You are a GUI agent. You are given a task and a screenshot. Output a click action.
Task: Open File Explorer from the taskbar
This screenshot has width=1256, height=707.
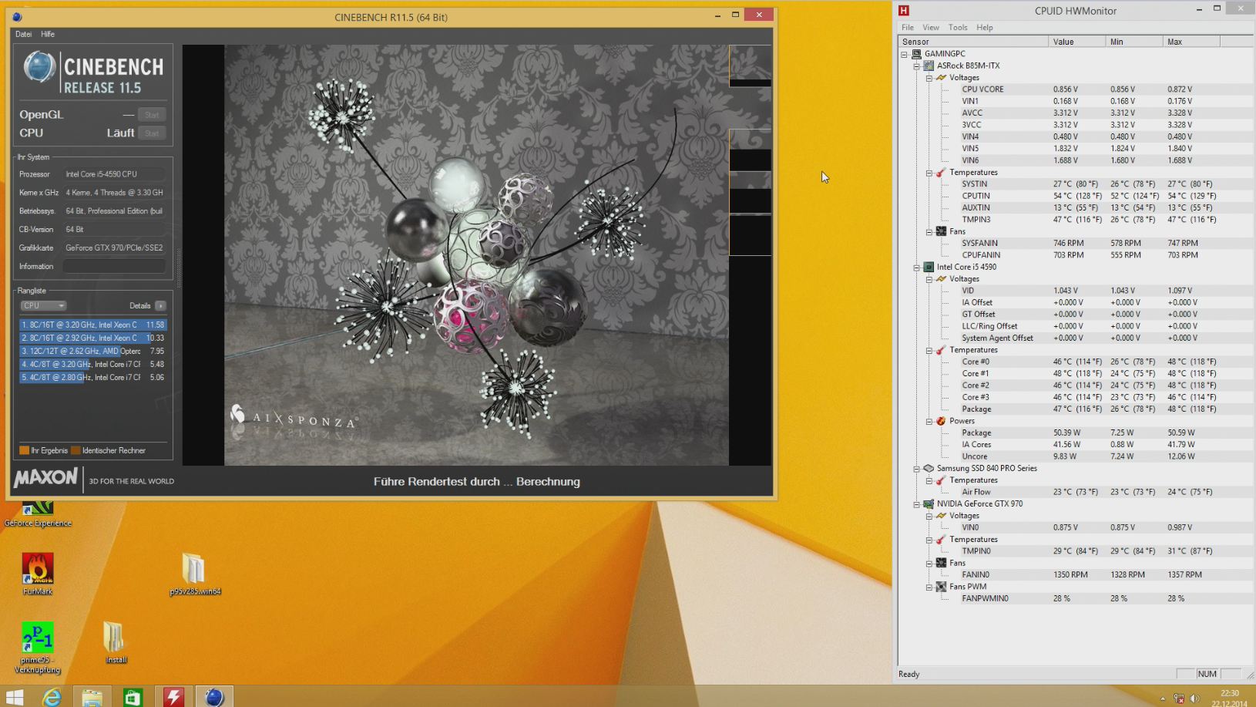click(92, 697)
